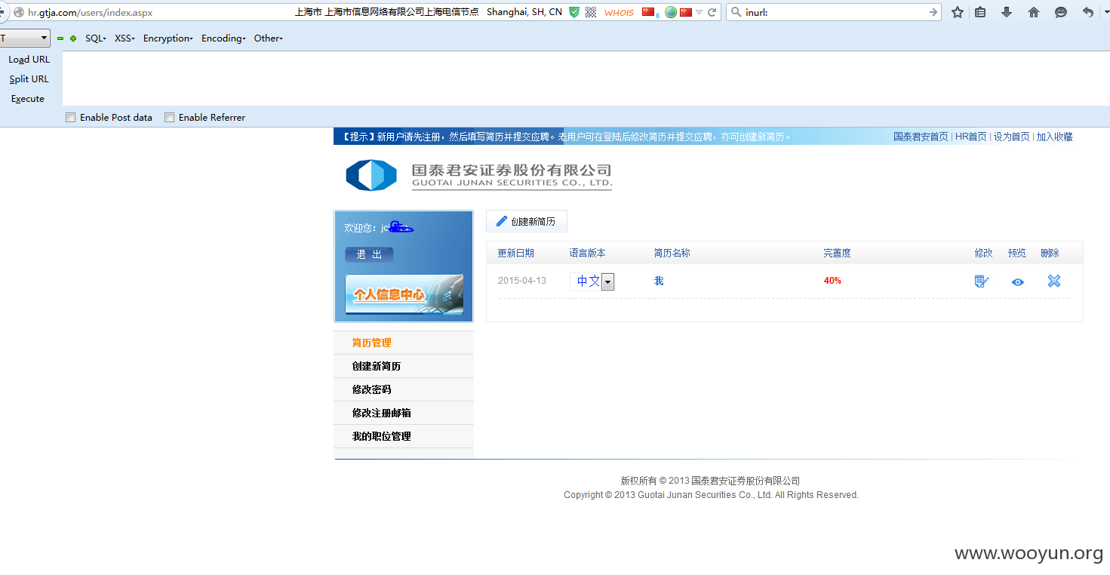Screen dimensions: 1110x575
Task: Reload the page with the refresh icon
Action: tap(712, 12)
